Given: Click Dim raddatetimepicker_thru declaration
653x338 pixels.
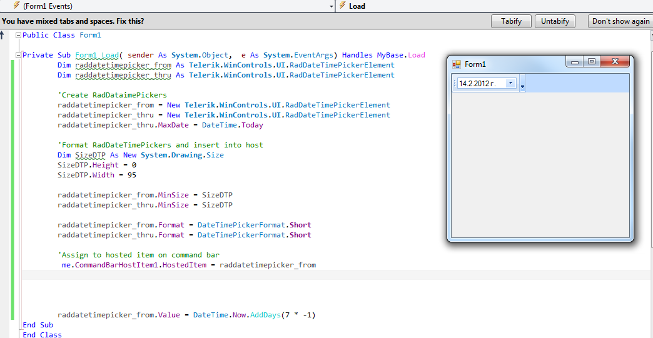Looking at the screenshot, I should click(x=226, y=75).
